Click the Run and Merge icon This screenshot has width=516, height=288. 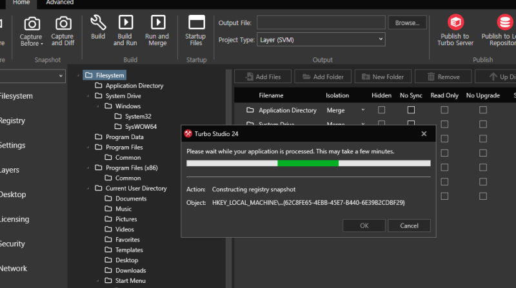156,24
